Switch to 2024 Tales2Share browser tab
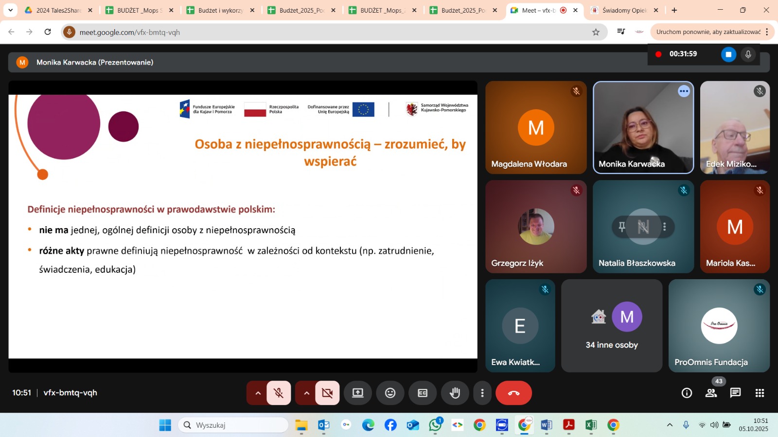 58,10
